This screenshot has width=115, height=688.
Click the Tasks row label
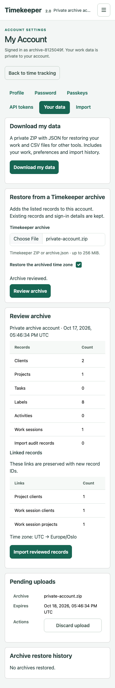pos(20,388)
